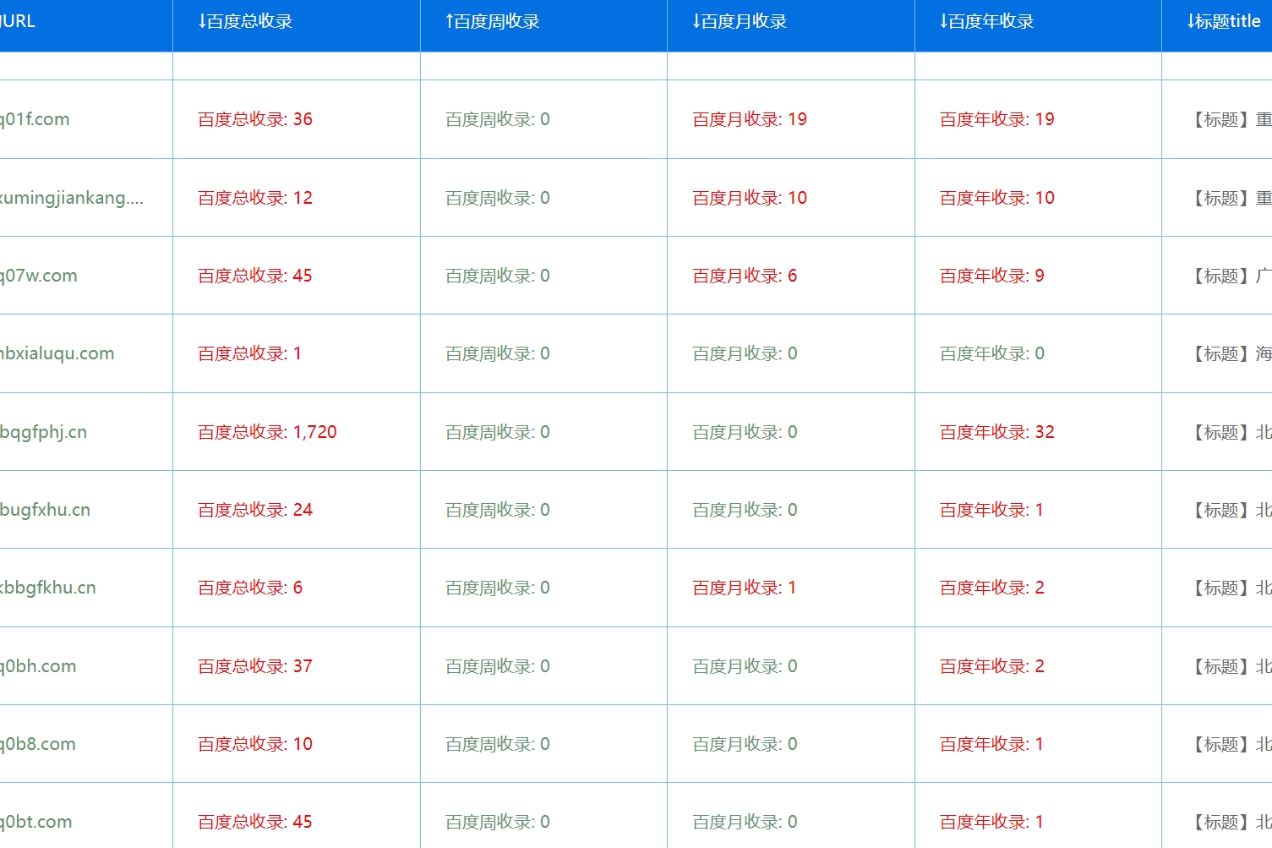Open the q01f.com URL link
Viewport: 1272px width, 848px height.
coord(35,120)
